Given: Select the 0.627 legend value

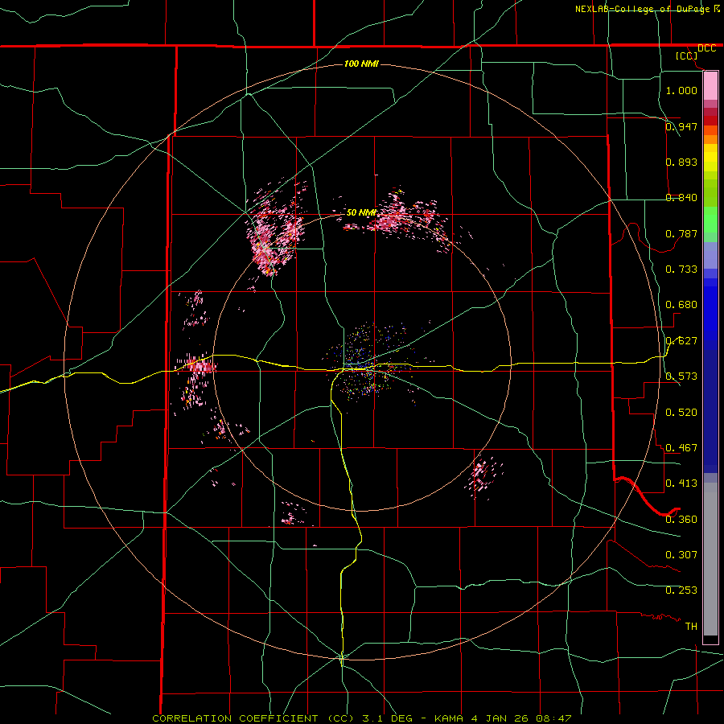Looking at the screenshot, I should click(x=681, y=341).
